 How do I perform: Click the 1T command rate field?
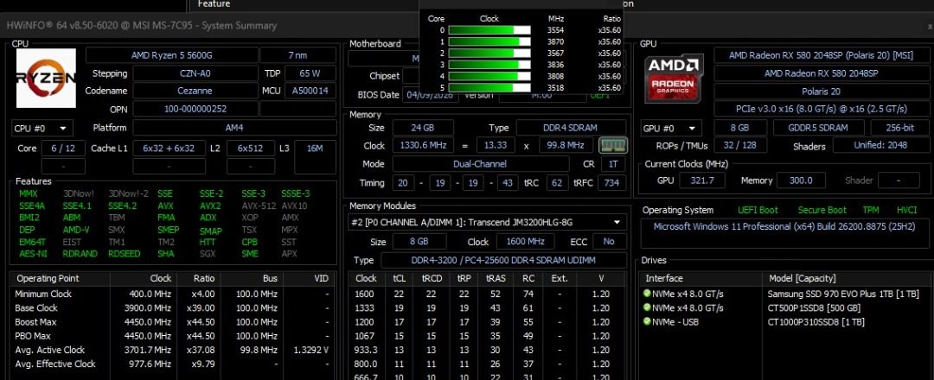pos(613,163)
